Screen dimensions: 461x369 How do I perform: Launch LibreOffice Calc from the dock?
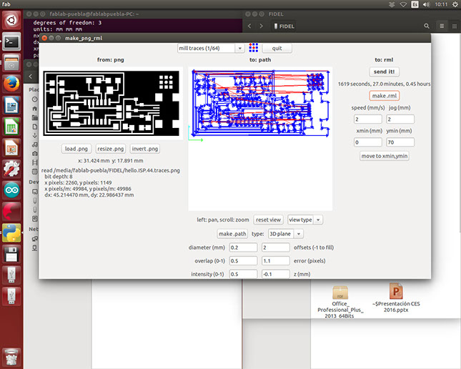click(x=11, y=127)
